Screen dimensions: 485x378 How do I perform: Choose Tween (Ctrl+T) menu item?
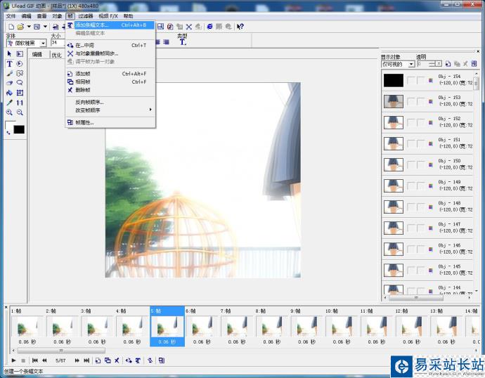111,46
